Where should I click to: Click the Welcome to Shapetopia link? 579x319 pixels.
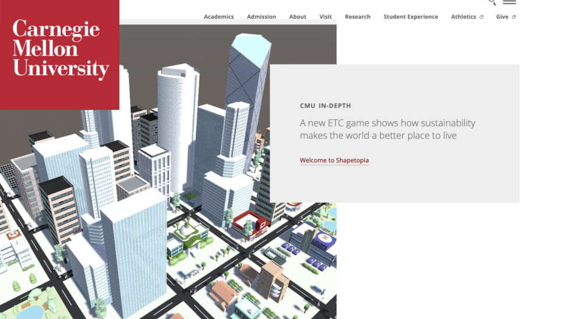coord(334,160)
